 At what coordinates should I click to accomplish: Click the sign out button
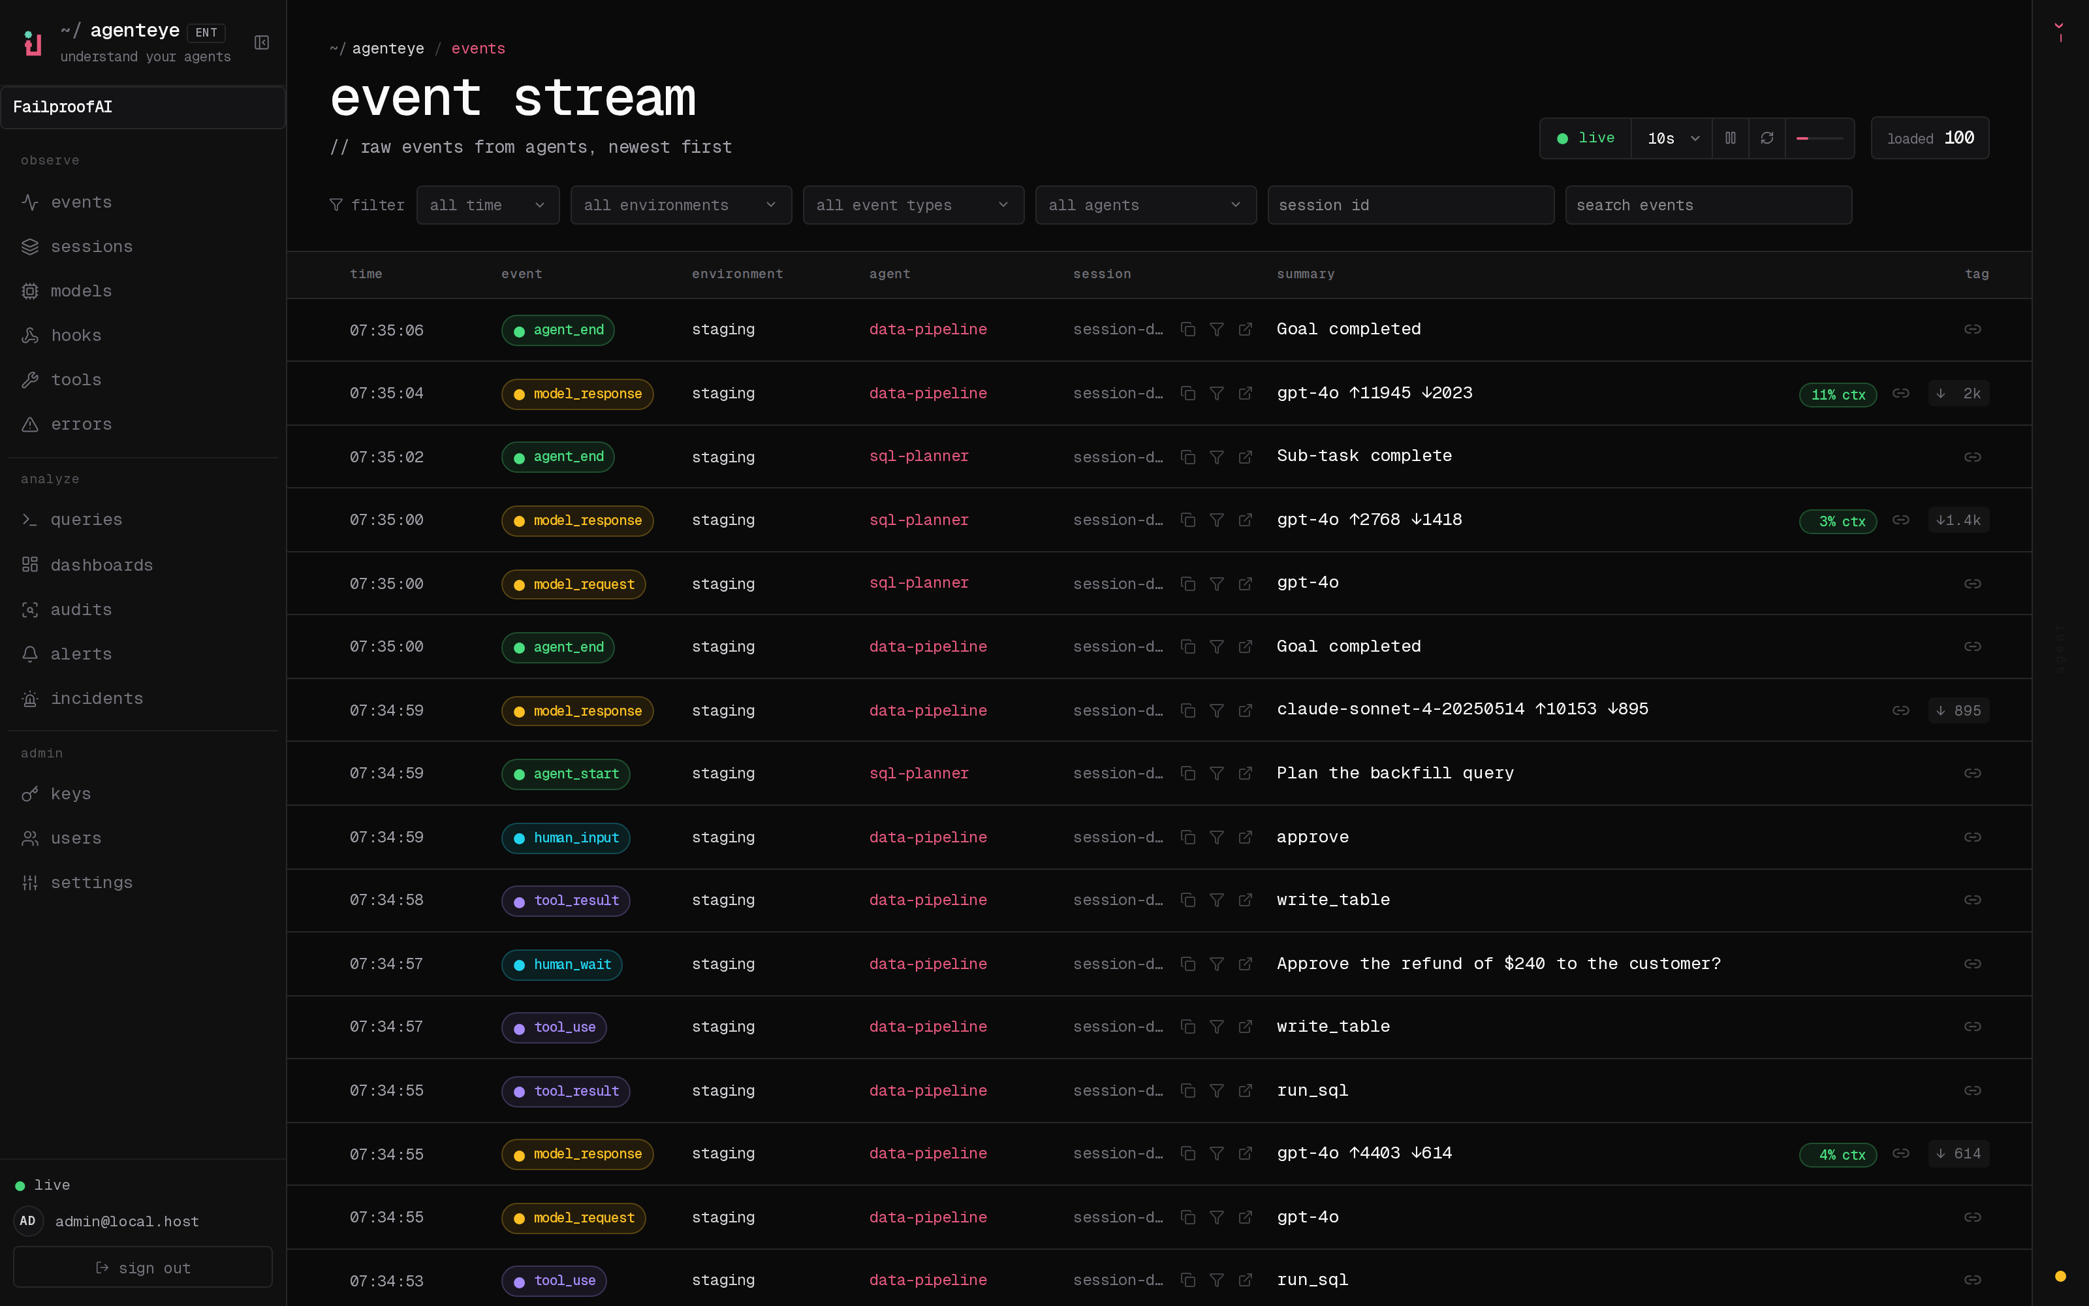point(142,1268)
